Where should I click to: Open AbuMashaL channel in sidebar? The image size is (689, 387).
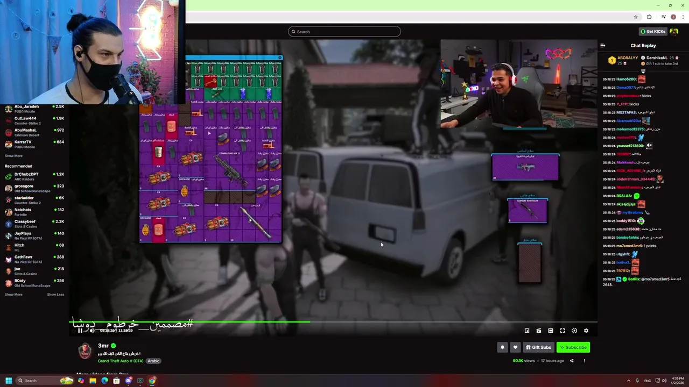[34, 132]
